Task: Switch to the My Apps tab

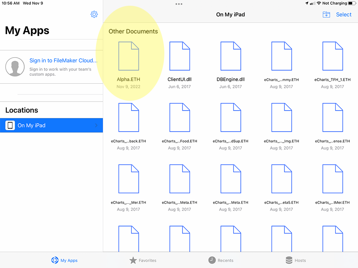Action: [x=64, y=260]
